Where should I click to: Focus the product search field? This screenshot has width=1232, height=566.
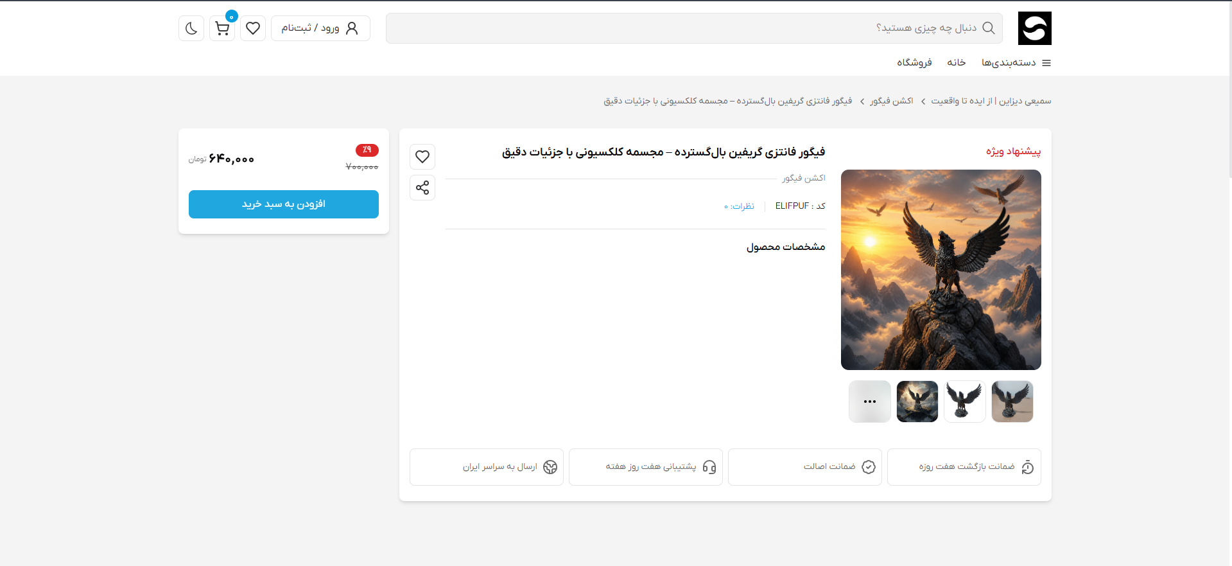point(694,28)
